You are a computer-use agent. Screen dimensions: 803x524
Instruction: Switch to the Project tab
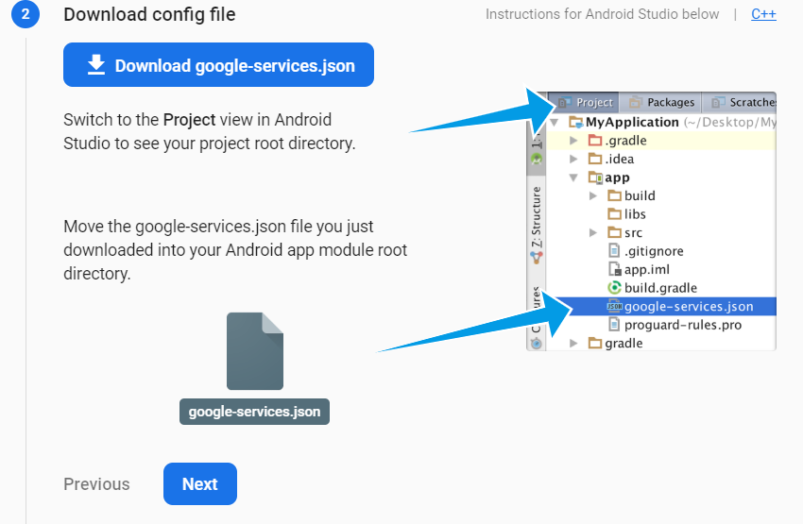pyautogui.click(x=586, y=102)
